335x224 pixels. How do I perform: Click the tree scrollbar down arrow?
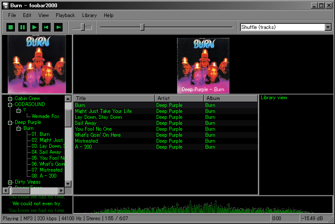68,184
